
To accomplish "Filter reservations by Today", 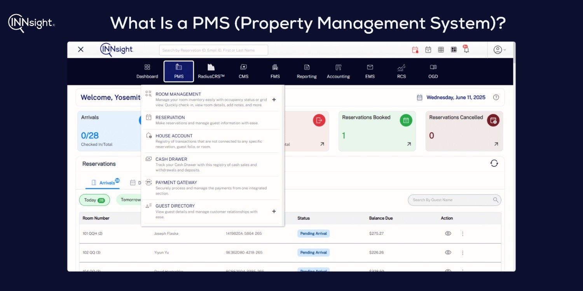I will click(x=94, y=200).
